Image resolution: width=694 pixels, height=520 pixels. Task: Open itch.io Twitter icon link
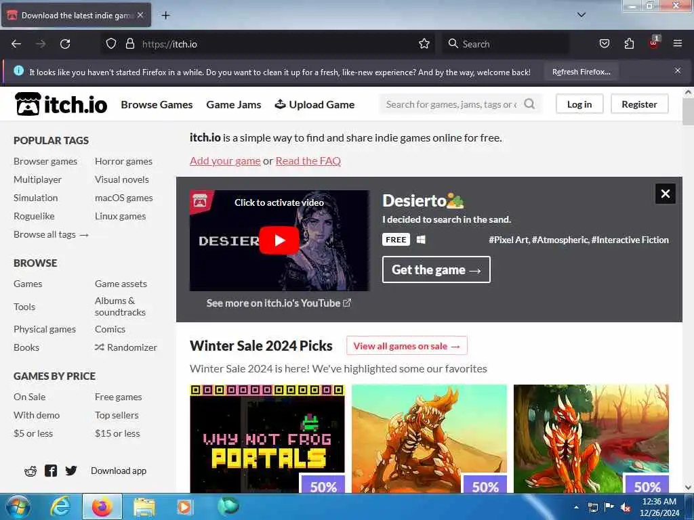point(70,471)
